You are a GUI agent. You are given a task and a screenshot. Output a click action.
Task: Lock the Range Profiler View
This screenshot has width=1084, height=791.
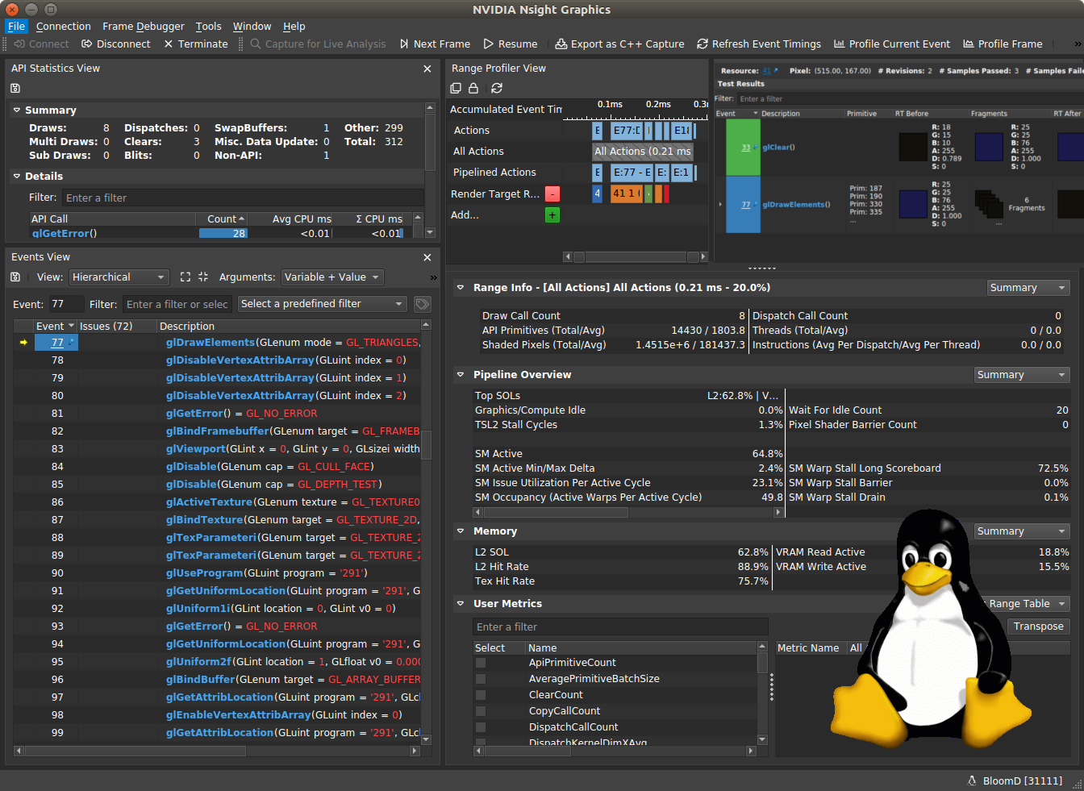(474, 88)
